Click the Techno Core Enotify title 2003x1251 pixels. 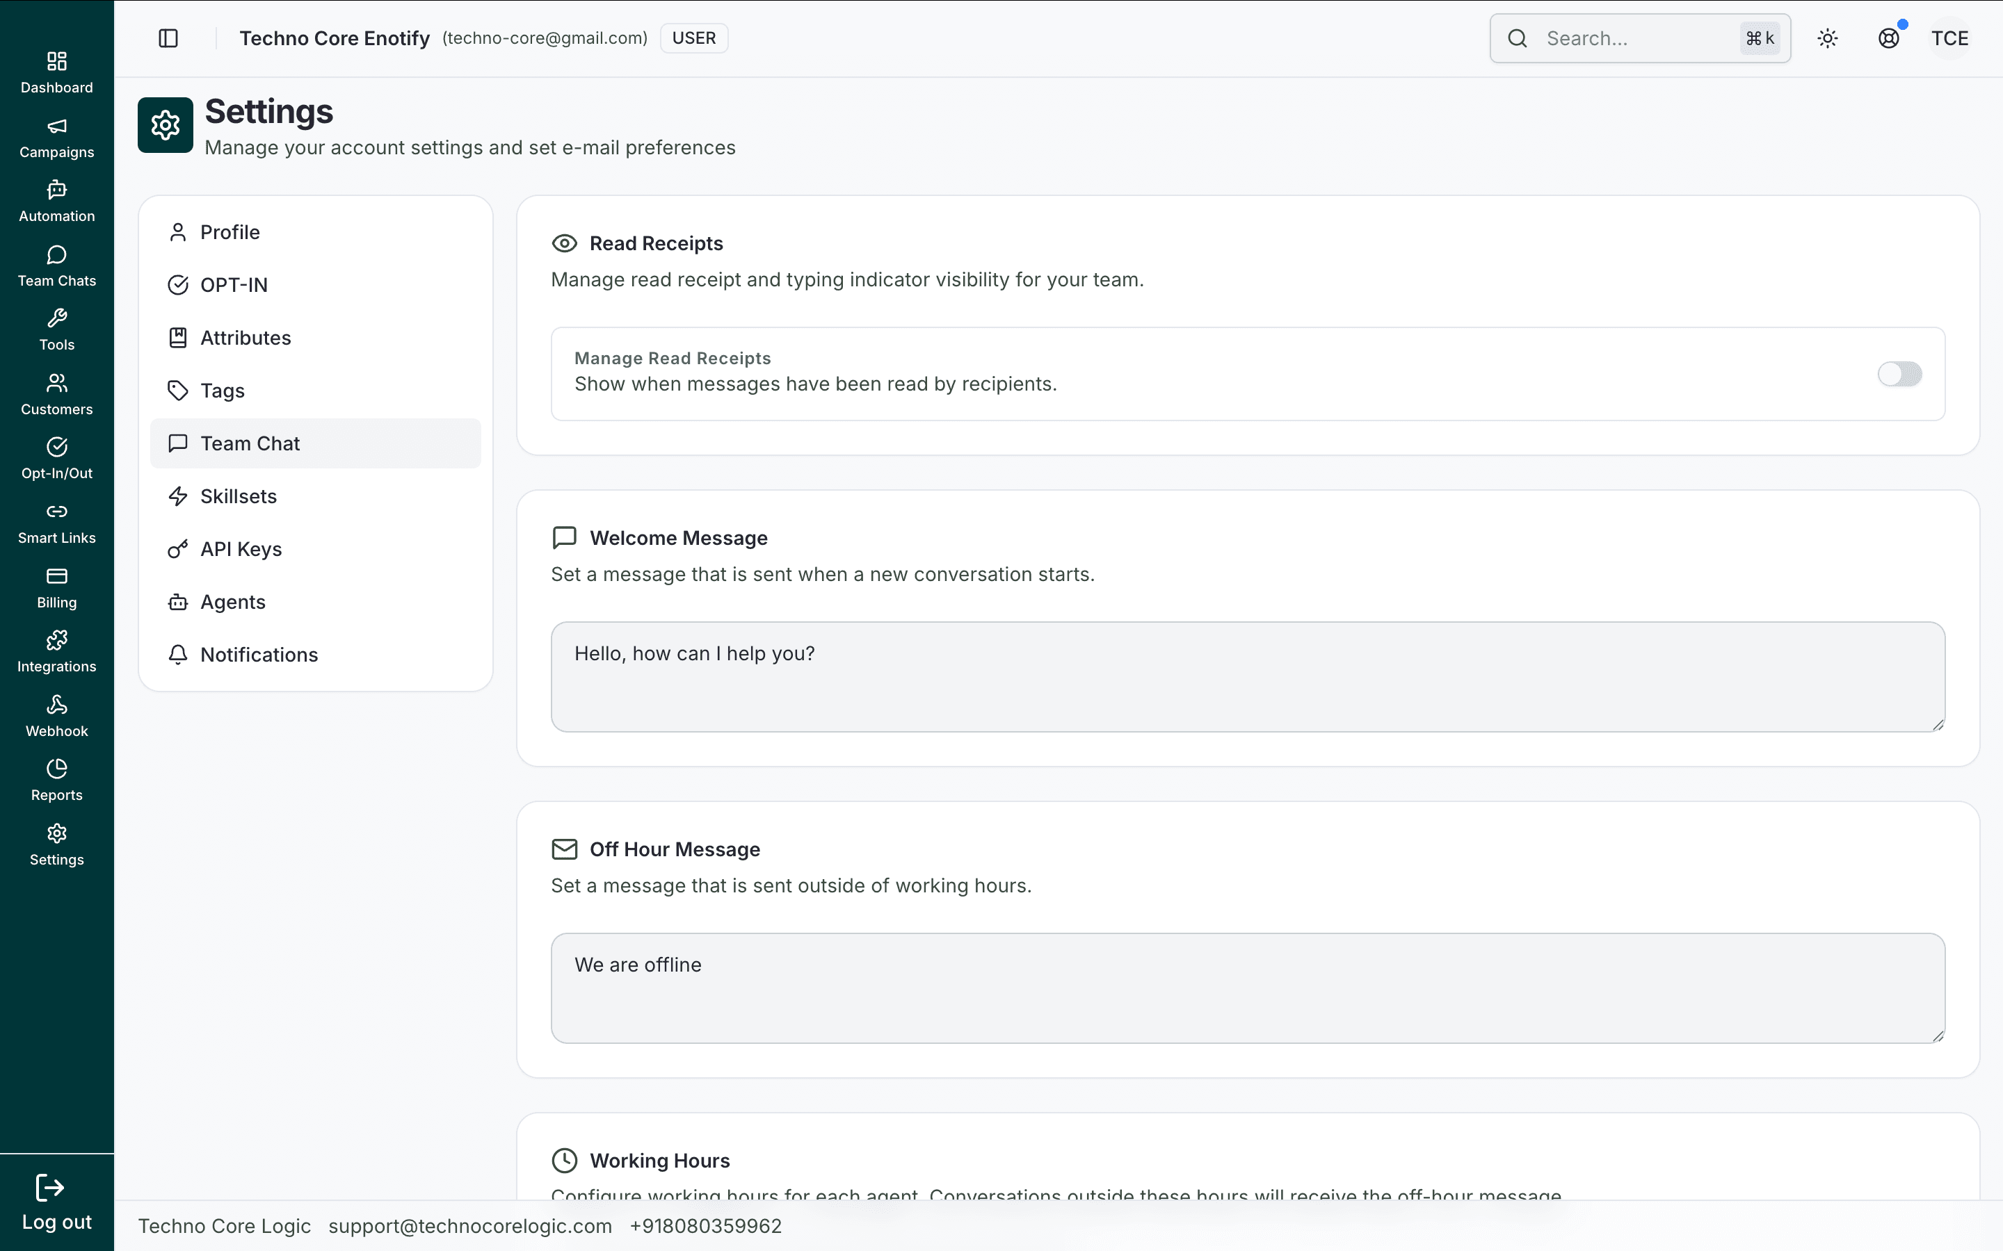pos(335,38)
